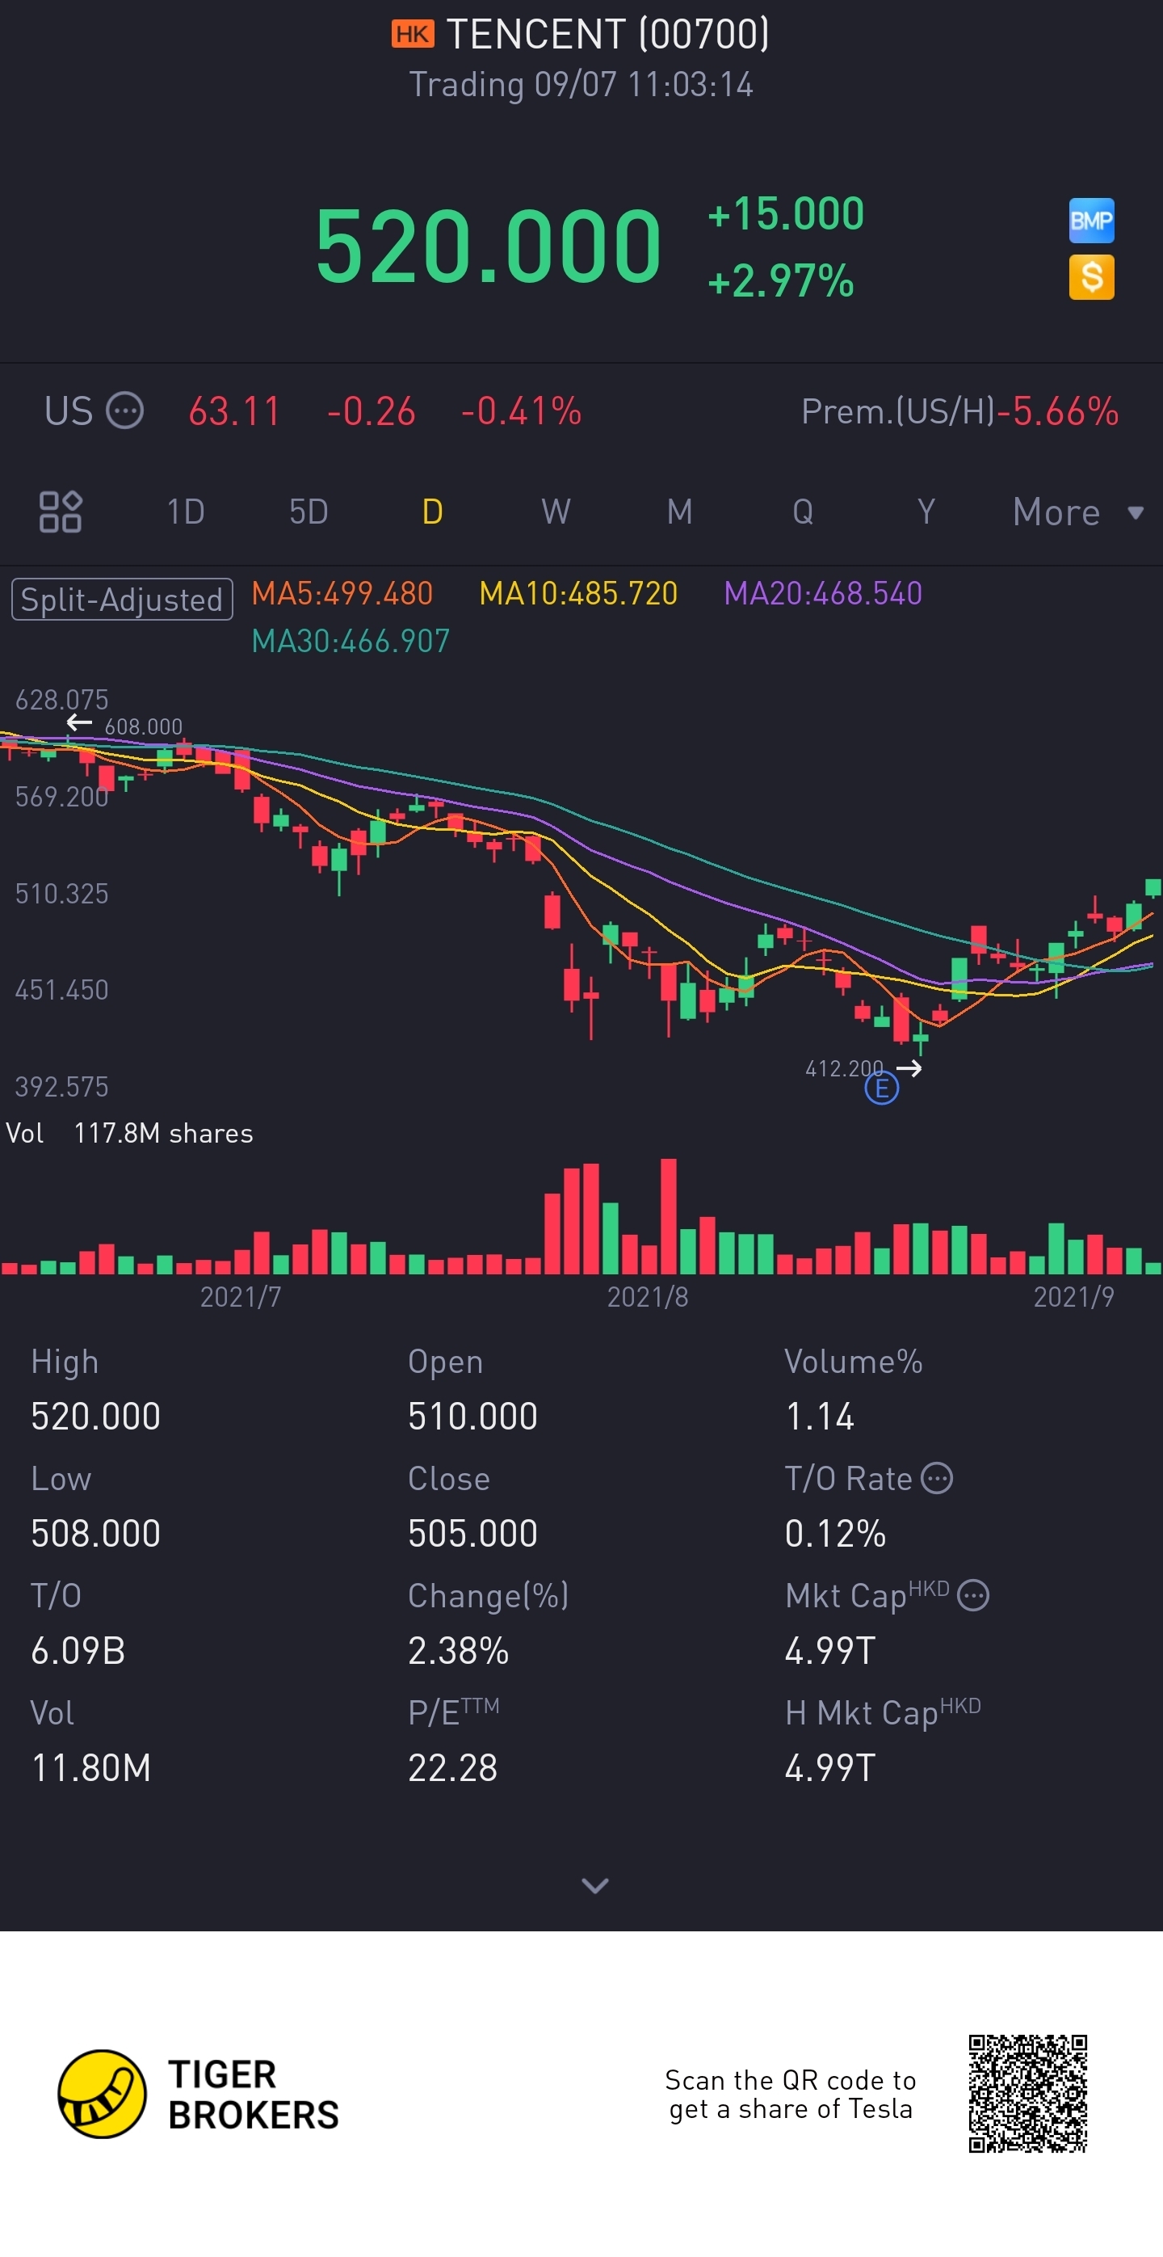Tap the Volume% value 1.14
Screen dimensions: 1163x2257
(x=819, y=1416)
